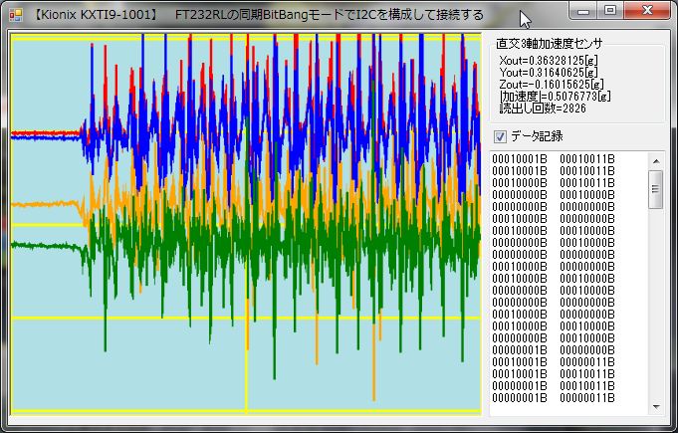The image size is (678, 433).
Task: Toggle the データ記録 checkbox
Action: (500, 137)
